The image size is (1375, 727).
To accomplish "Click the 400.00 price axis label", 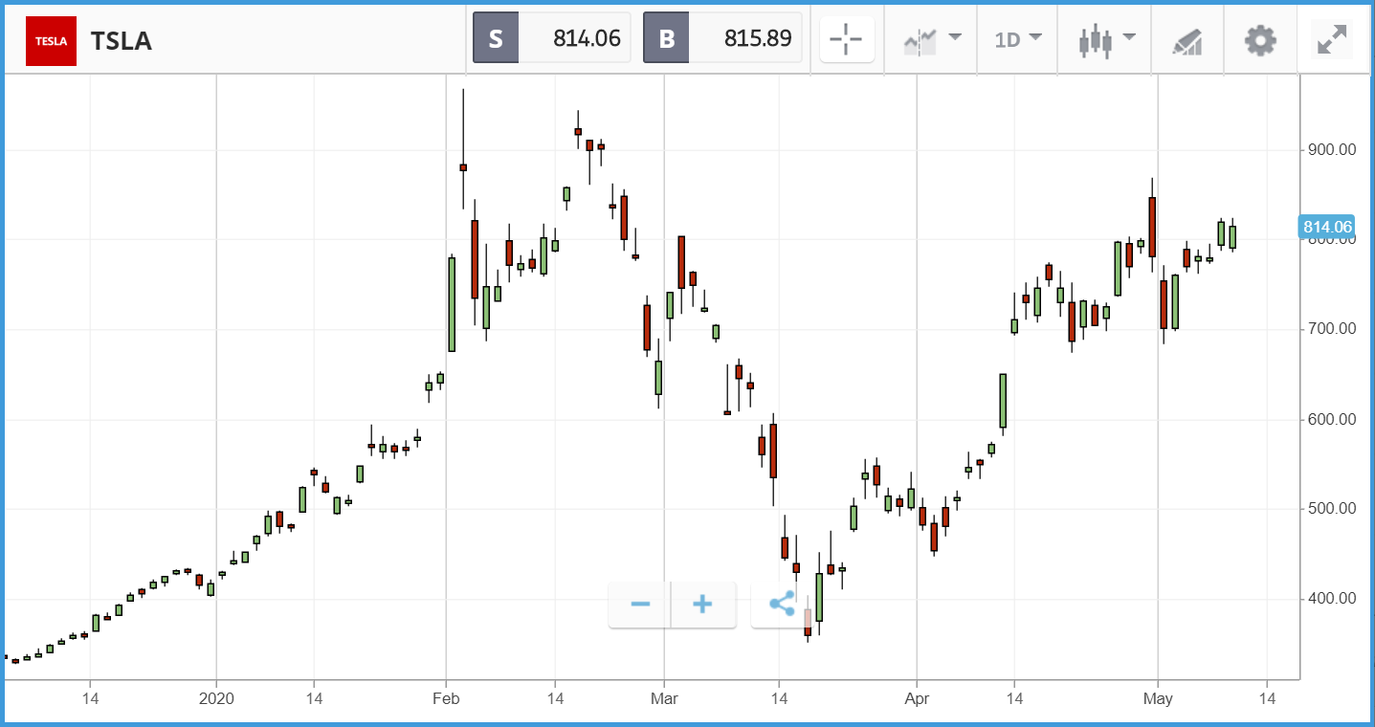I will [x=1332, y=599].
